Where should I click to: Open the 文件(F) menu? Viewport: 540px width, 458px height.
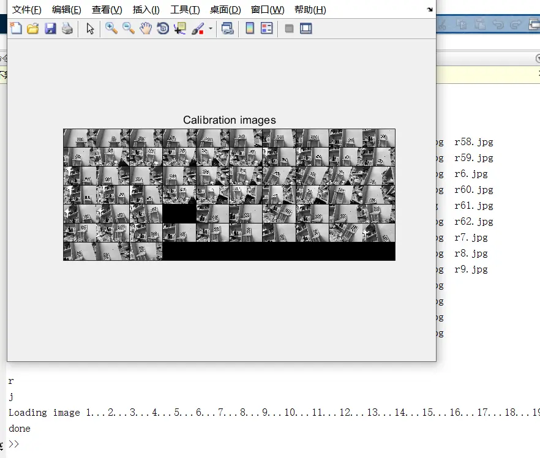point(27,10)
